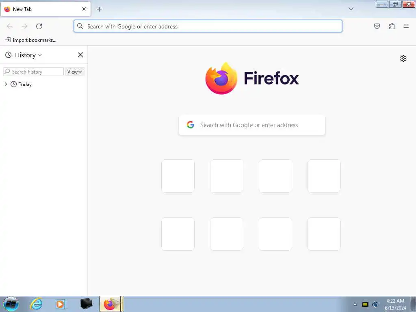Reload the current page
The height and width of the screenshot is (312, 416).
39,26
